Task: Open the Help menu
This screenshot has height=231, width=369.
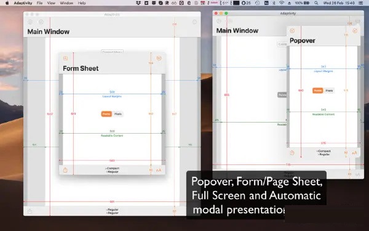Action: 82,3
